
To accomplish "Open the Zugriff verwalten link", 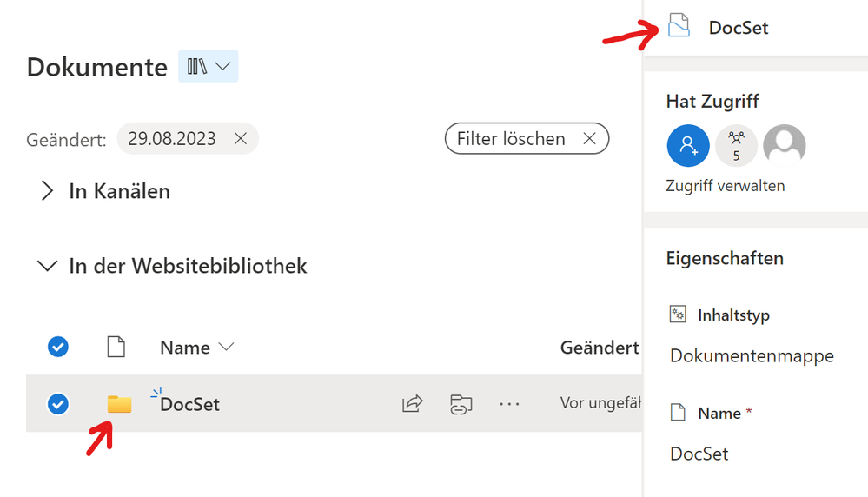I will (x=726, y=186).
